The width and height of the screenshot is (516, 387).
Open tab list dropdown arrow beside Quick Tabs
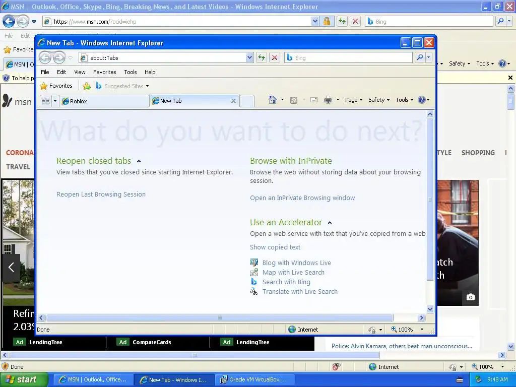coord(55,101)
